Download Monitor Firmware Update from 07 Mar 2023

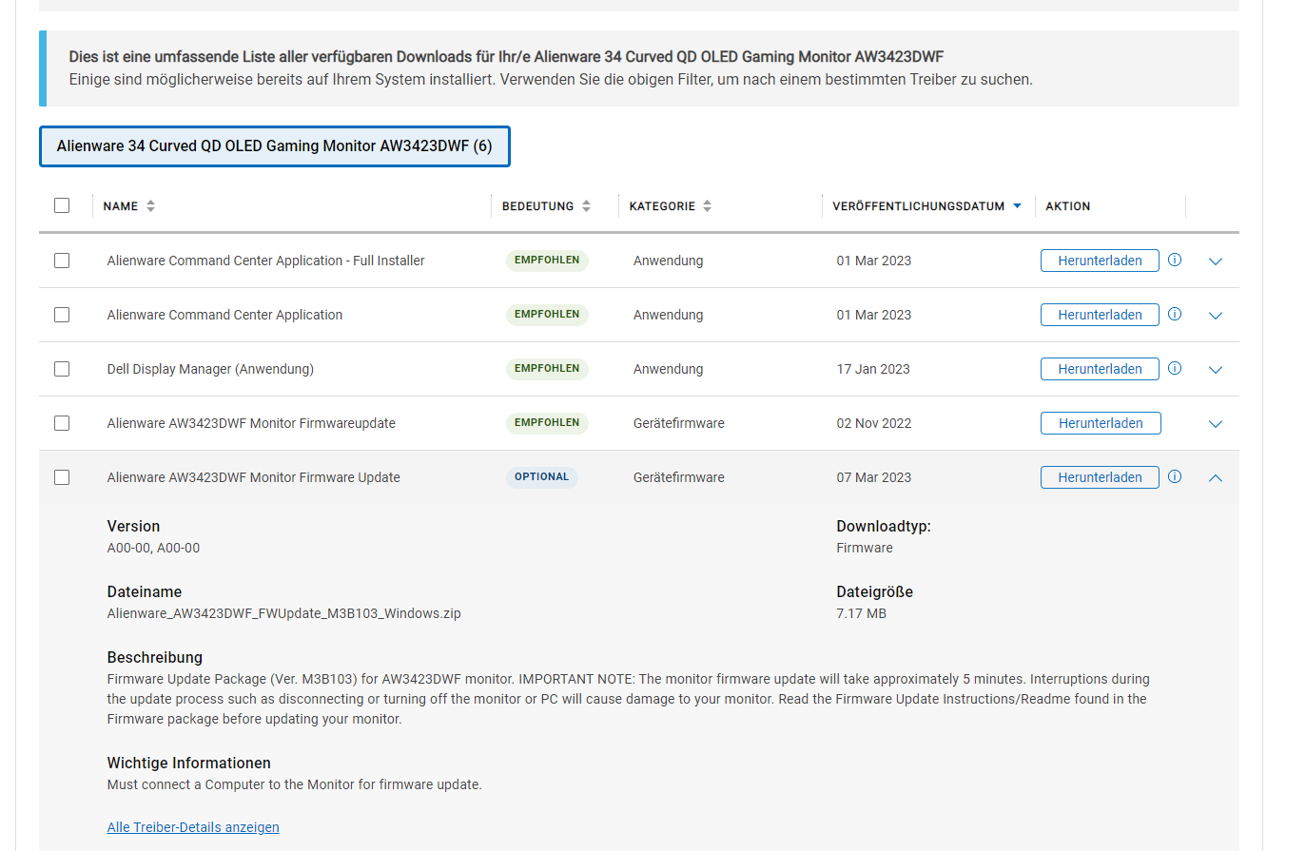pos(1100,477)
